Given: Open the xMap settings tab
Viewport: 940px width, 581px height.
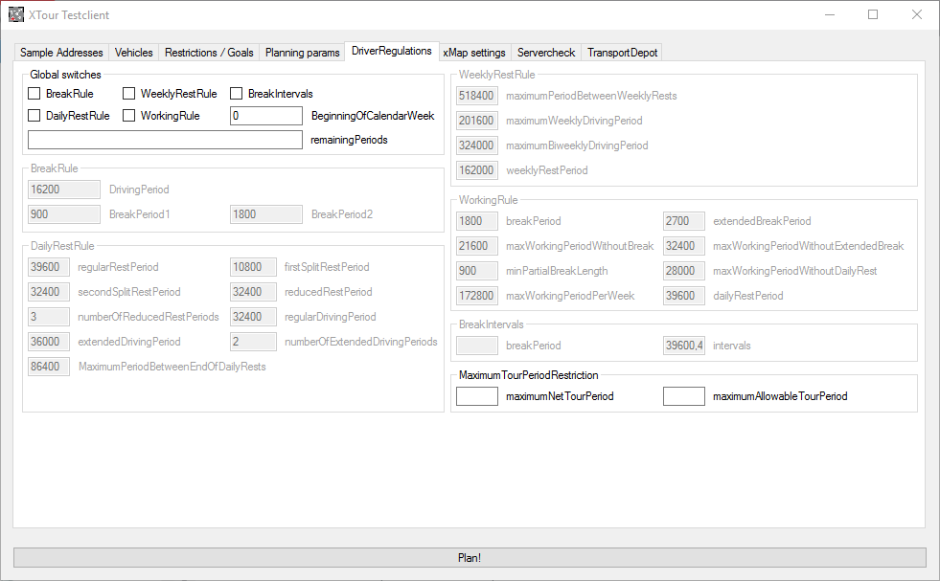Looking at the screenshot, I should (x=474, y=53).
